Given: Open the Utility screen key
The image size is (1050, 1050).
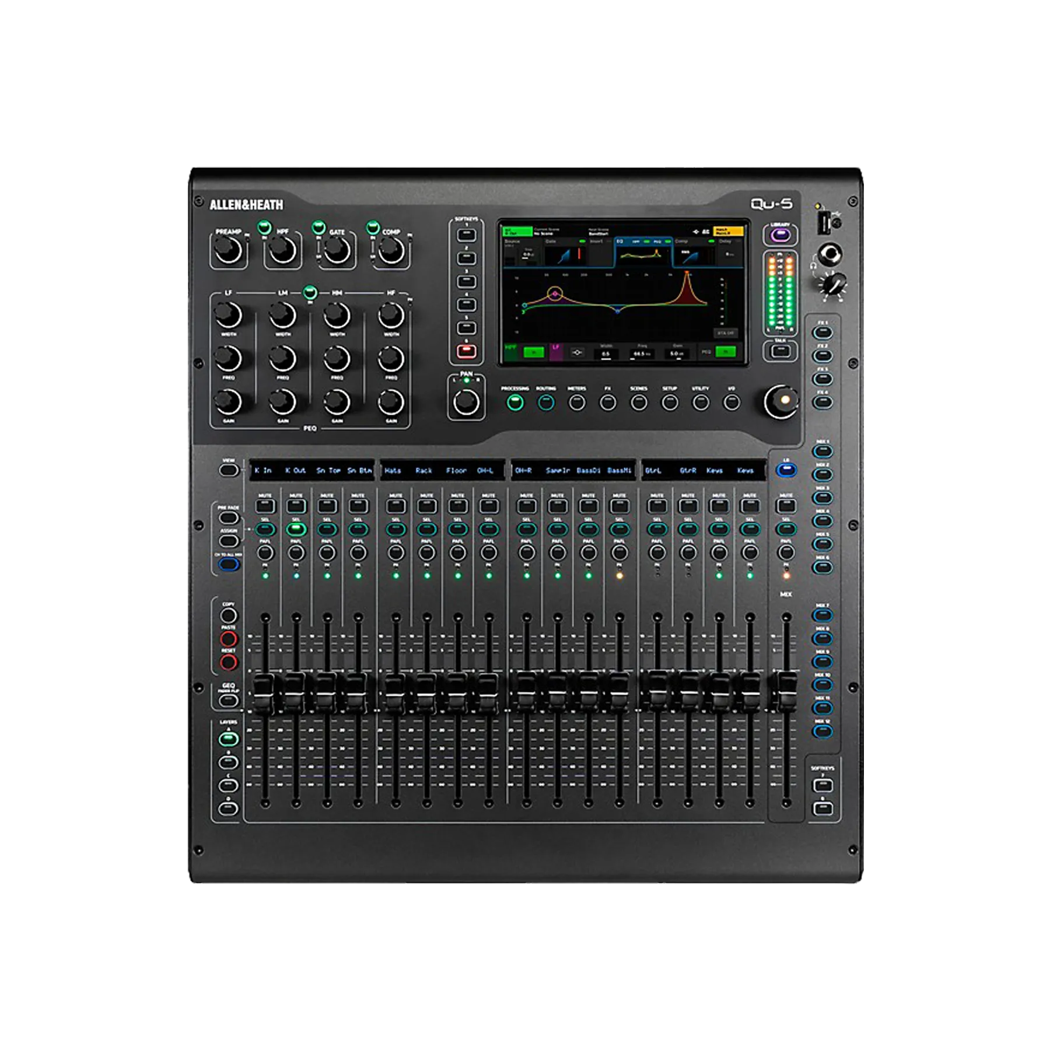Looking at the screenshot, I should [701, 402].
